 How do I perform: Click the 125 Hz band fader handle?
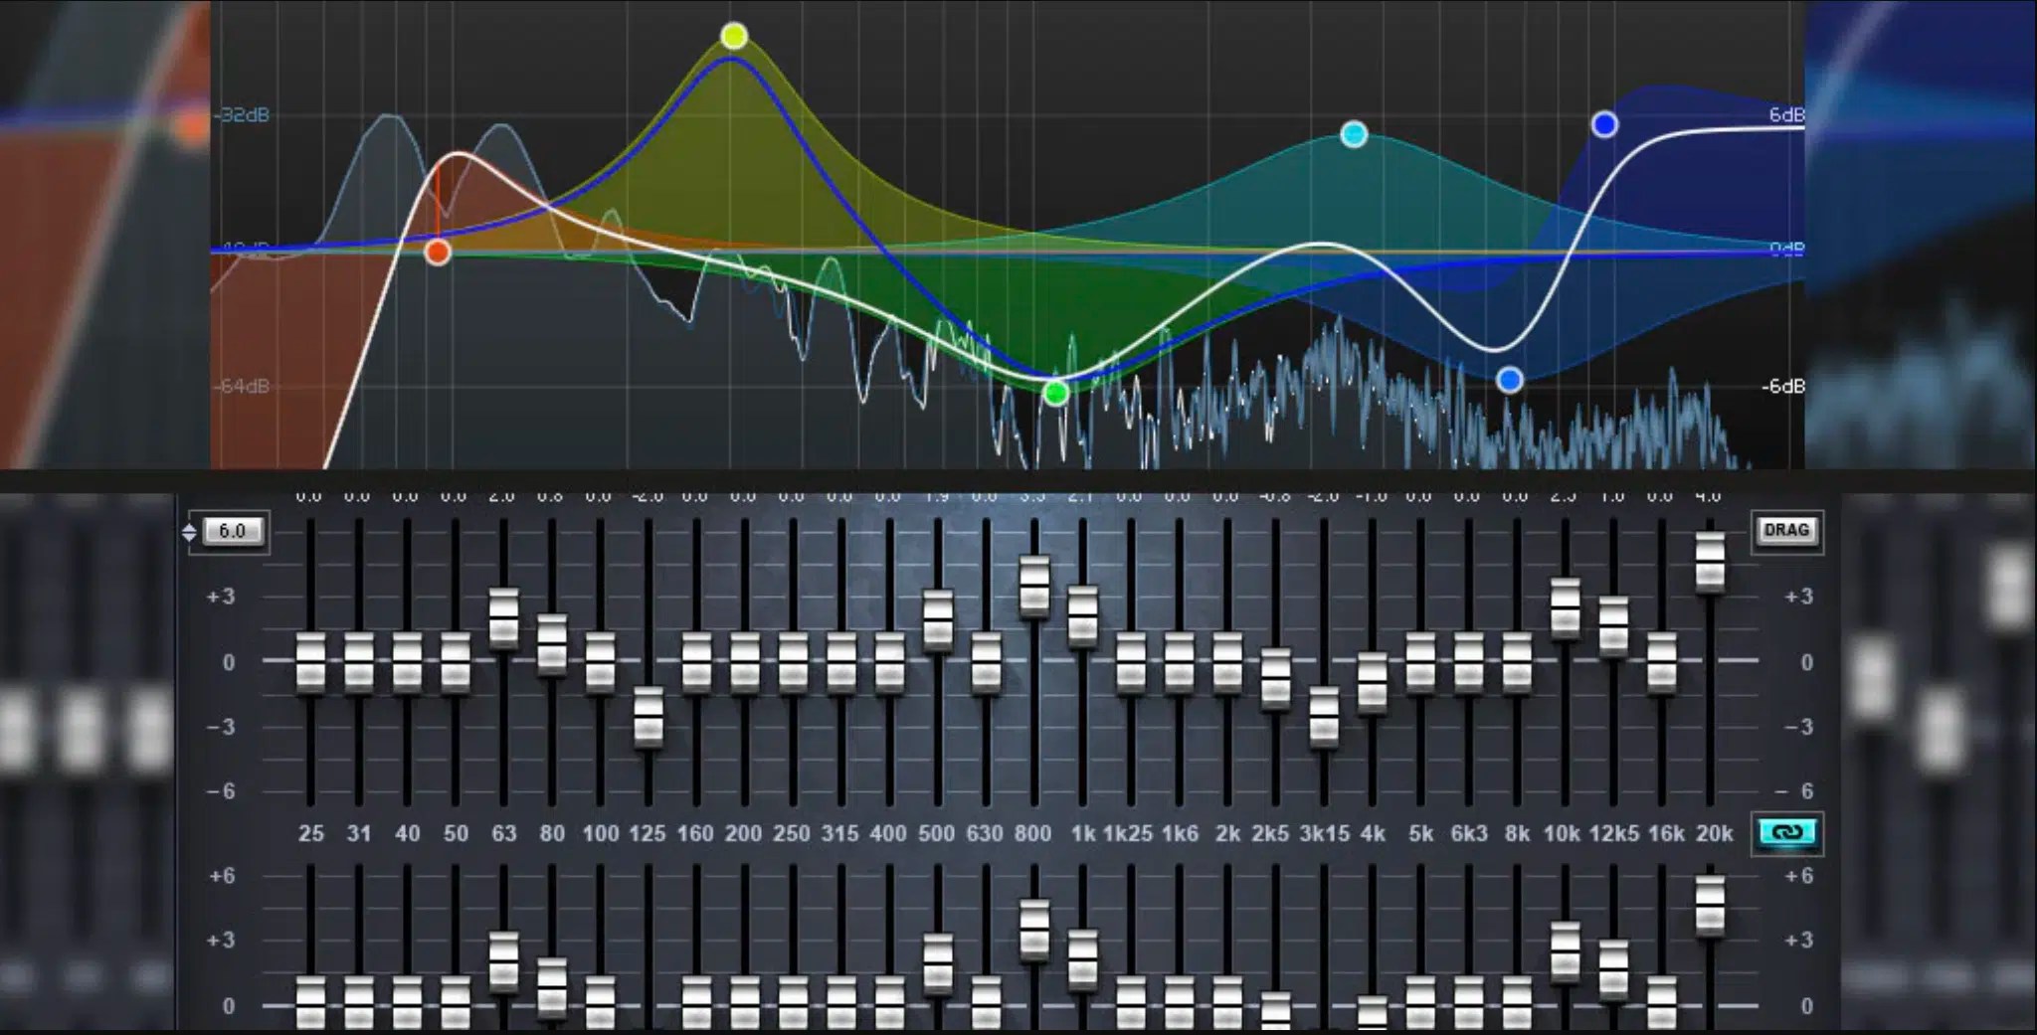point(648,716)
